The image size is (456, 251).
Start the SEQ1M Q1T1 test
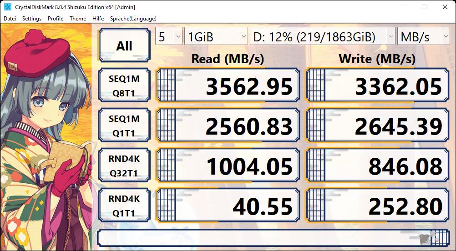[124, 126]
